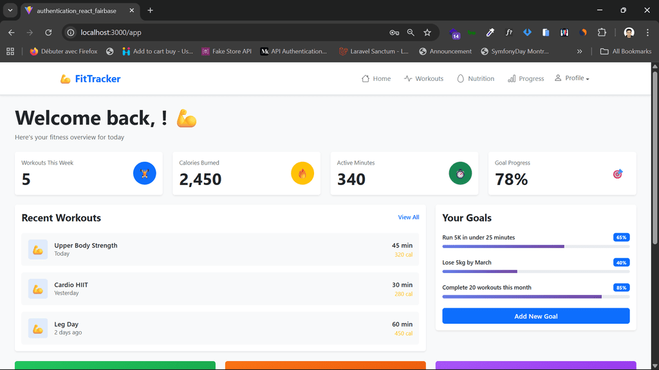Open the Nutrition nav item
659x370 pixels.
(x=475, y=79)
